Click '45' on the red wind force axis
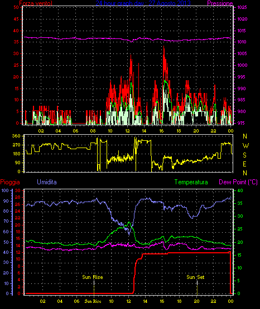The width and height of the screenshot is (260, 309). [x=16, y=19]
